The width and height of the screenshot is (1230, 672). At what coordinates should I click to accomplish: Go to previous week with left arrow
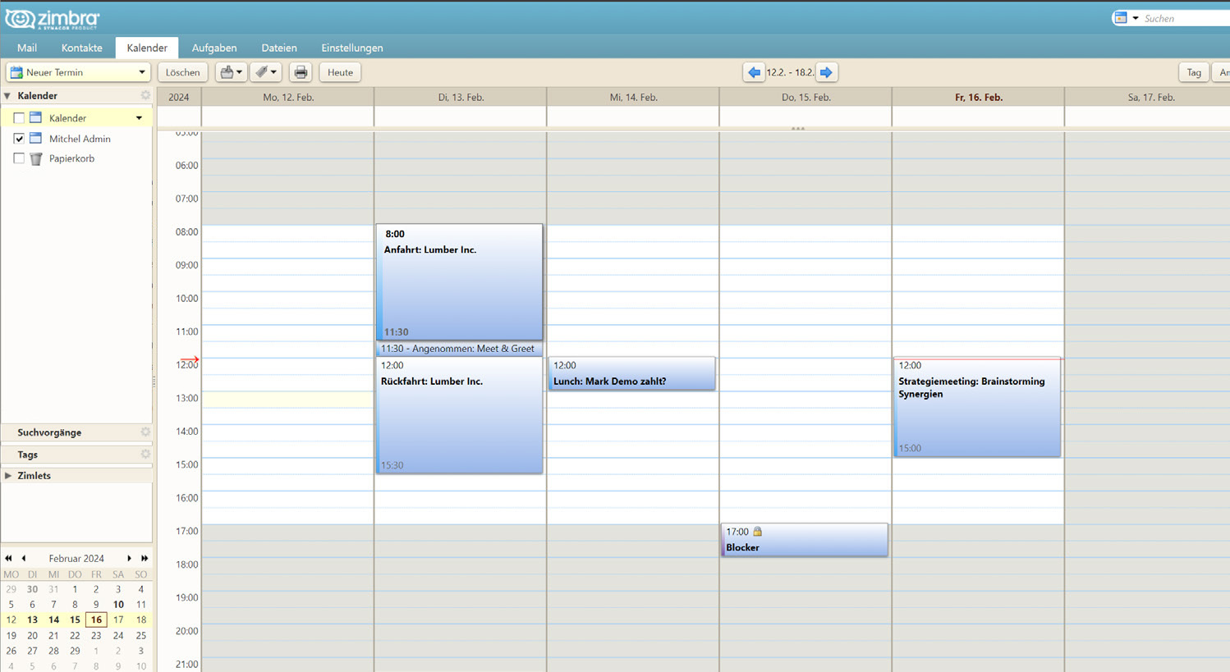pyautogui.click(x=754, y=72)
